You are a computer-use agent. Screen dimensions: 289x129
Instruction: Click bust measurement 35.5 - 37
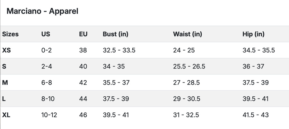(x=116, y=83)
